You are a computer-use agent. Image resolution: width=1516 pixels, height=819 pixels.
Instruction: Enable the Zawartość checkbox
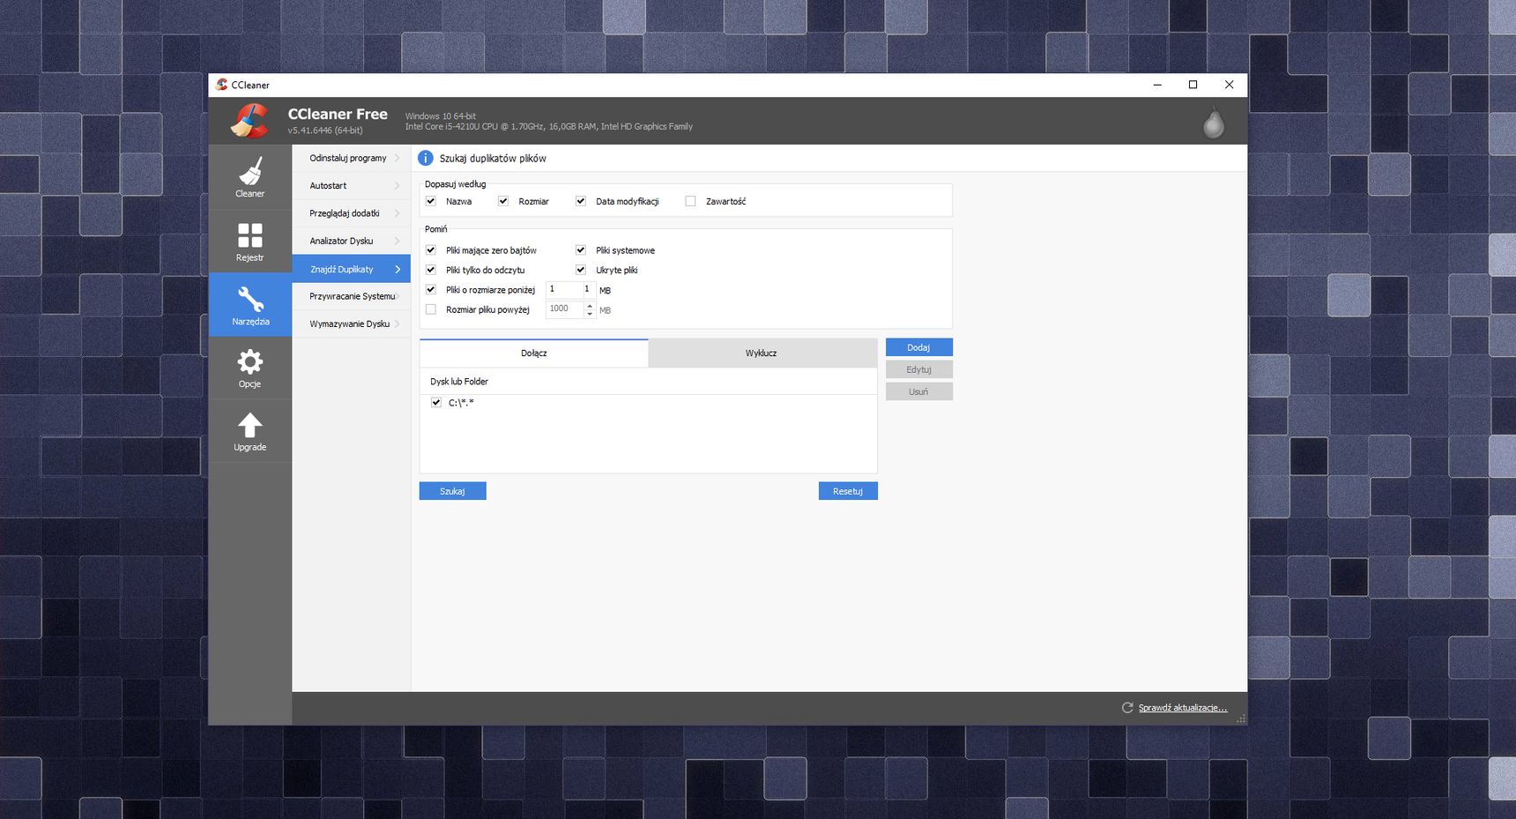click(x=690, y=201)
